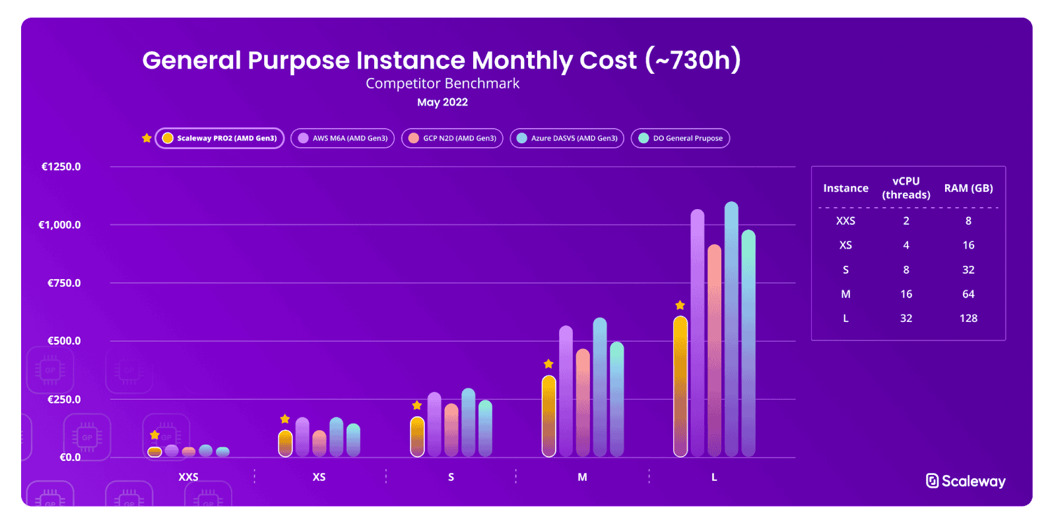1056x529 pixels.
Task: Click the S x-axis label
Action: [x=451, y=477]
